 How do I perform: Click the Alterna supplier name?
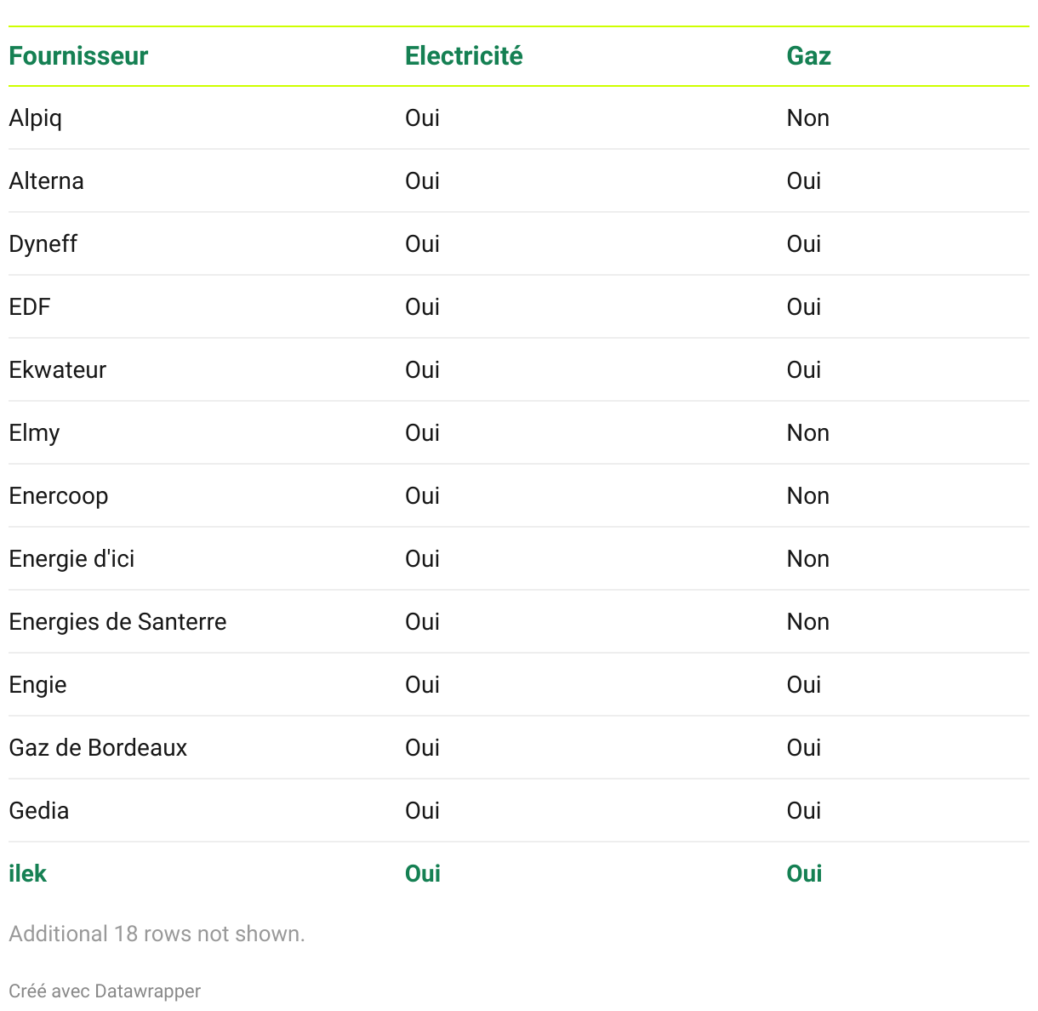point(46,181)
